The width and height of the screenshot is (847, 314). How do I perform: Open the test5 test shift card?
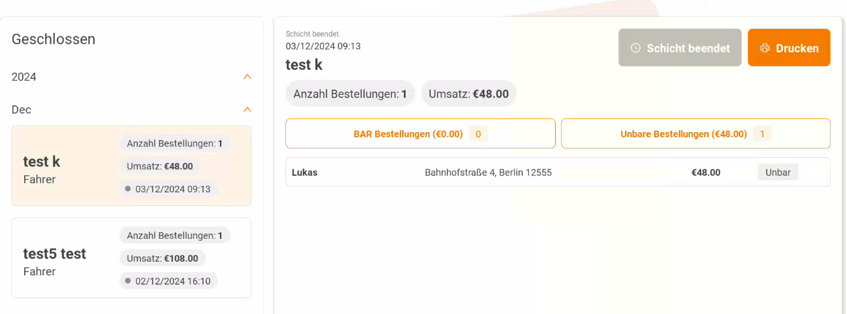[x=132, y=258]
